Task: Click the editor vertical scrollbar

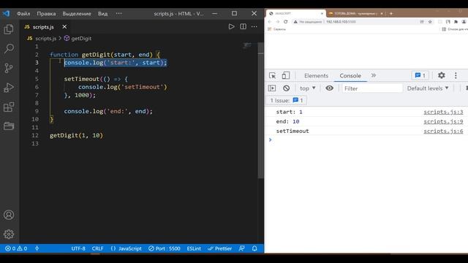Action: (x=261, y=110)
